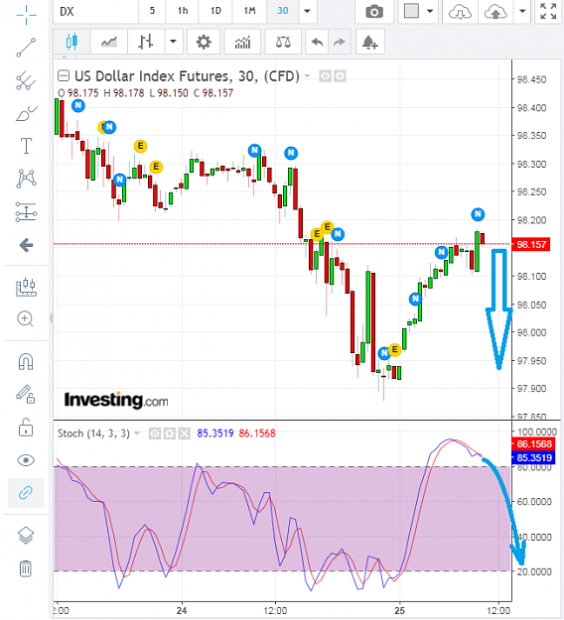This screenshot has width=564, height=620.
Task: Toggle magnet mode on
Action: pos(26,361)
